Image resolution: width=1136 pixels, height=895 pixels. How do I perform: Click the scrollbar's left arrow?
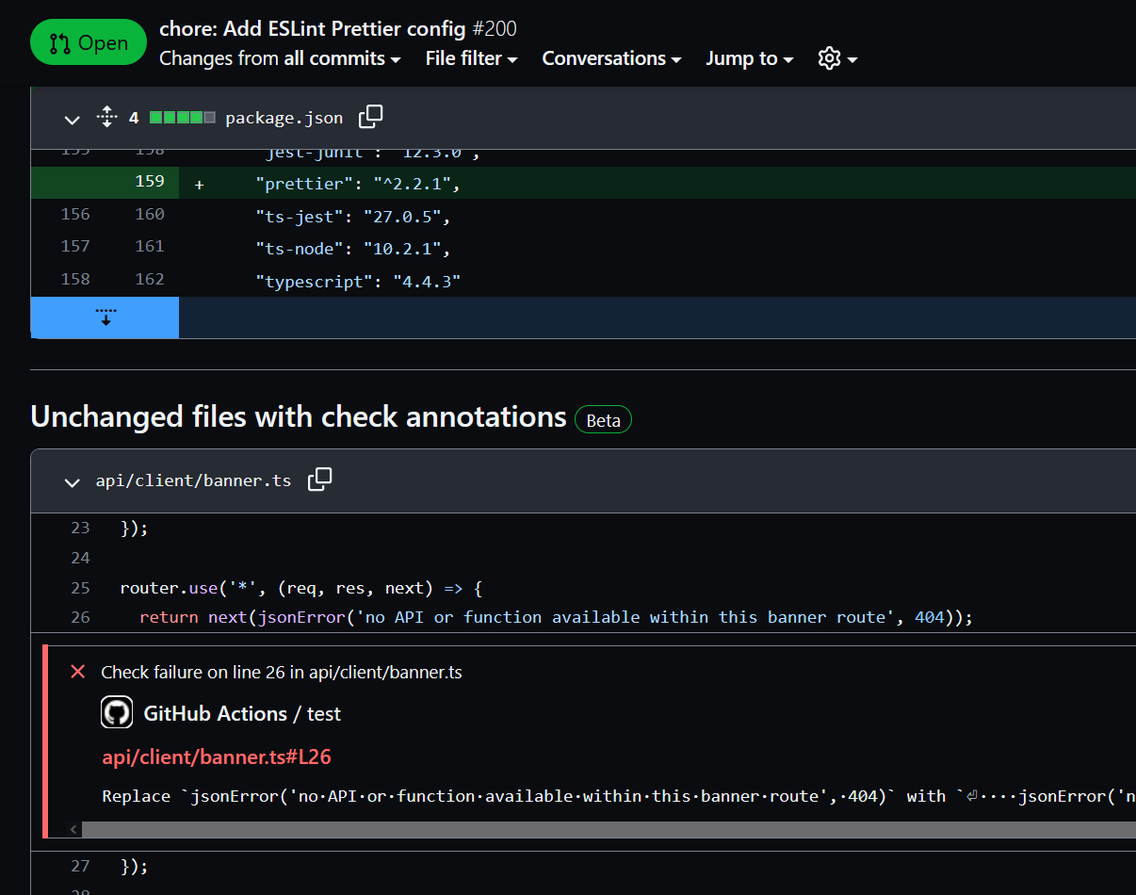74,830
